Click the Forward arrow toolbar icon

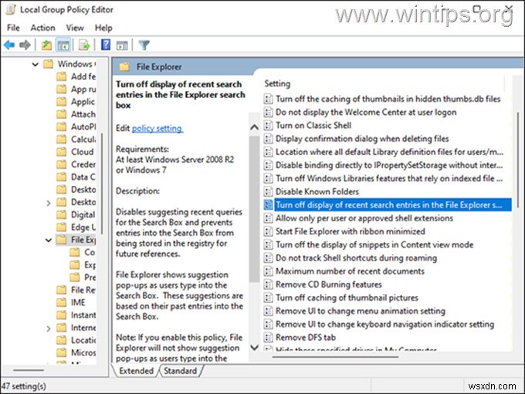coord(25,45)
